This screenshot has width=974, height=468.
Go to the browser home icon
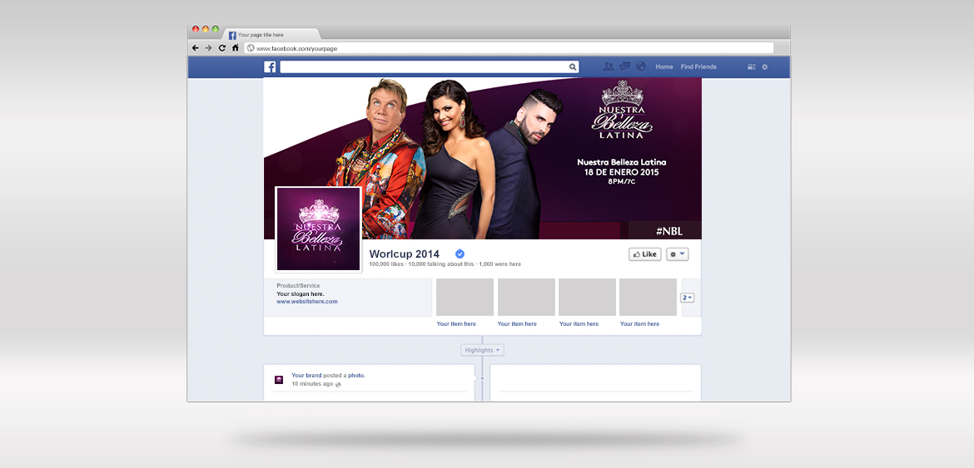pyautogui.click(x=236, y=47)
